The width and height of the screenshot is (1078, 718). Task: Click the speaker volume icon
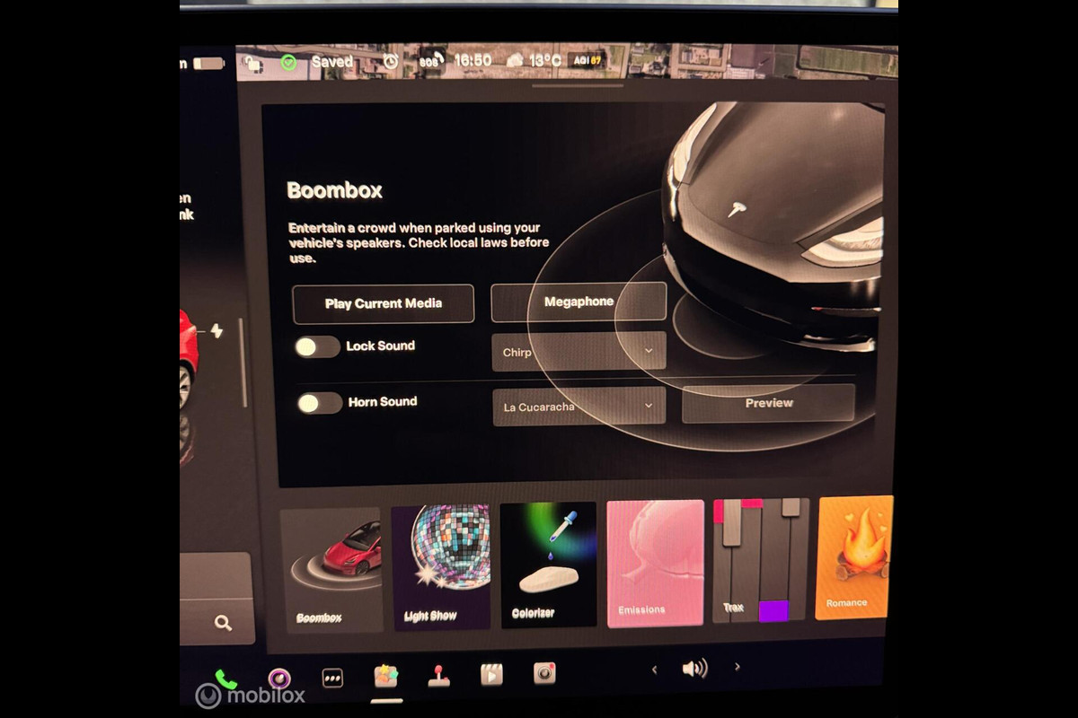694,668
